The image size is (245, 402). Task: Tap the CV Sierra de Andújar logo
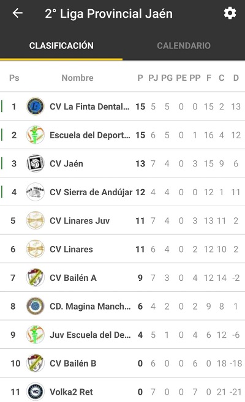[35, 192]
